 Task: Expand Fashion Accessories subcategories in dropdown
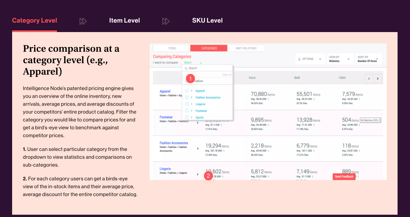pyautogui.click(x=192, y=97)
